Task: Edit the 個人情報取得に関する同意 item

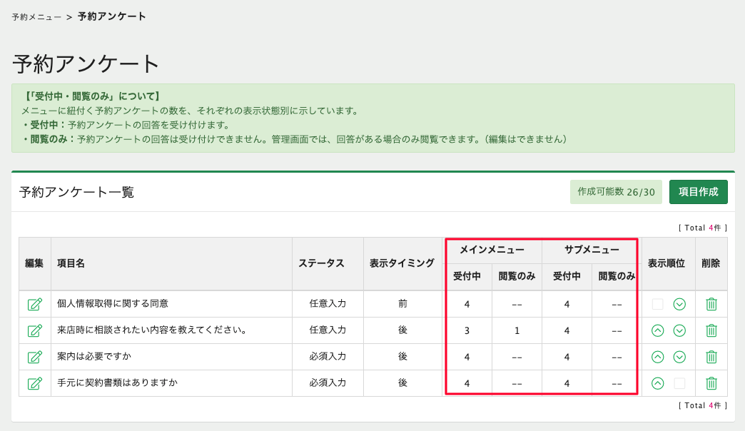Action: 34,304
